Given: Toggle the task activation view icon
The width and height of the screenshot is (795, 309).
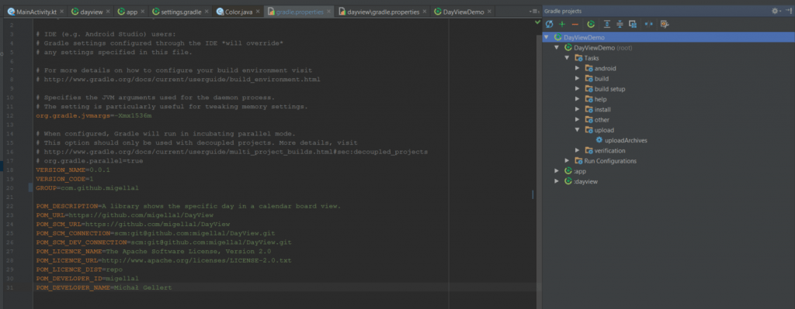Looking at the screenshot, I should (x=633, y=24).
